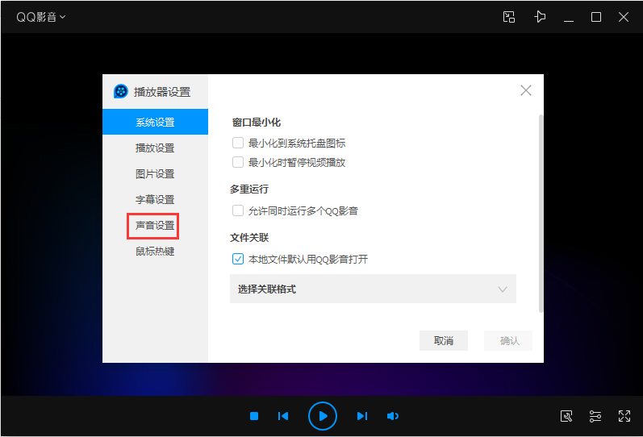This screenshot has width=643, height=437.
Task: Click the 窗口最小化 heading text
Action: [x=257, y=123]
